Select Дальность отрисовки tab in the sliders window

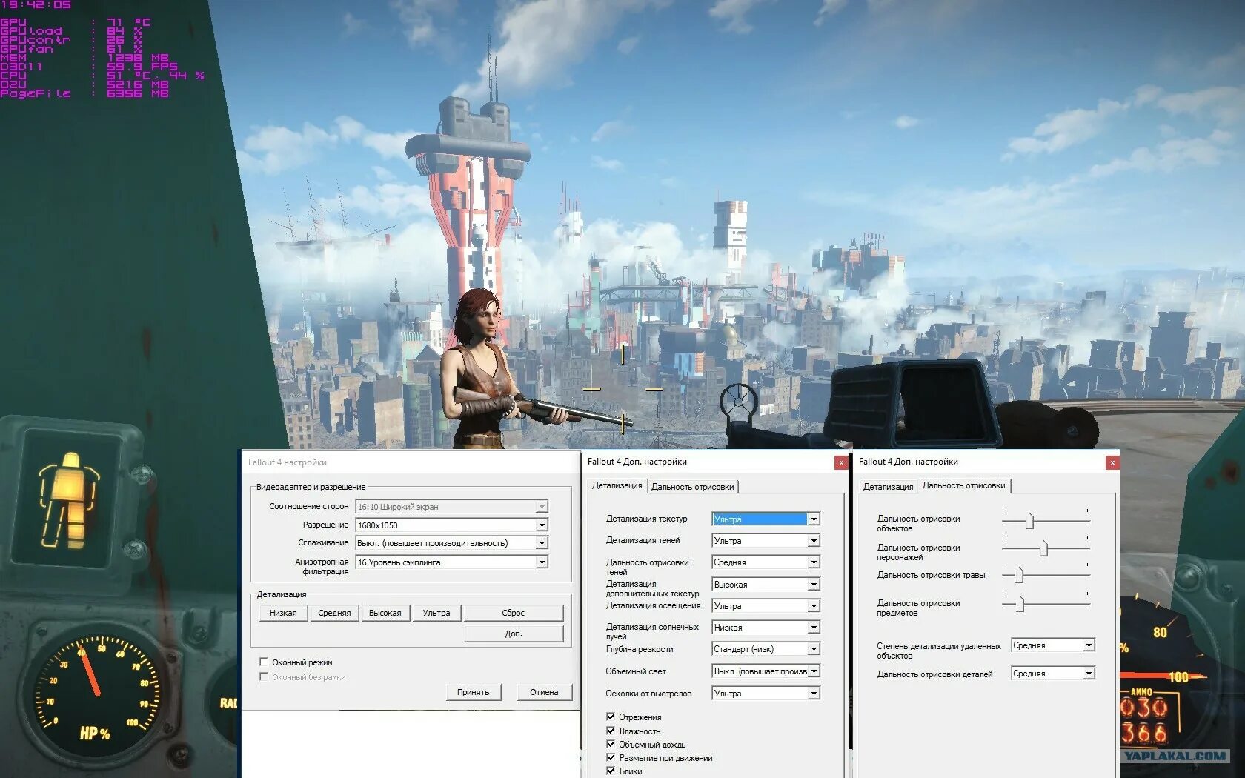[964, 485]
